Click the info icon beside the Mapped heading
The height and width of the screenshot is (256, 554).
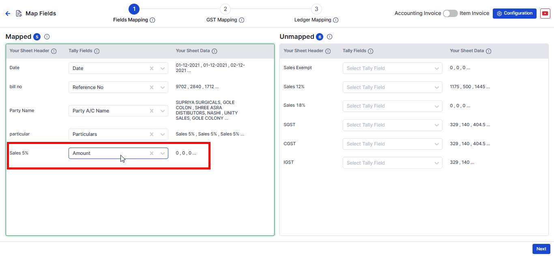[47, 37]
